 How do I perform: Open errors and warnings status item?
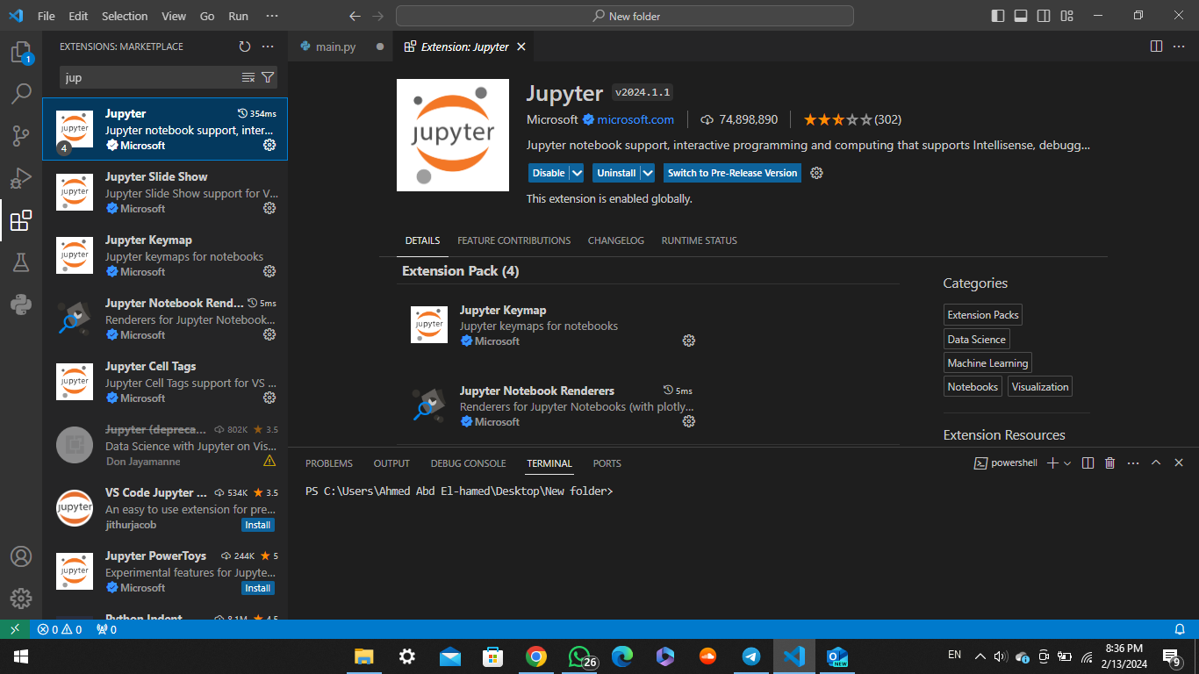pyautogui.click(x=61, y=629)
